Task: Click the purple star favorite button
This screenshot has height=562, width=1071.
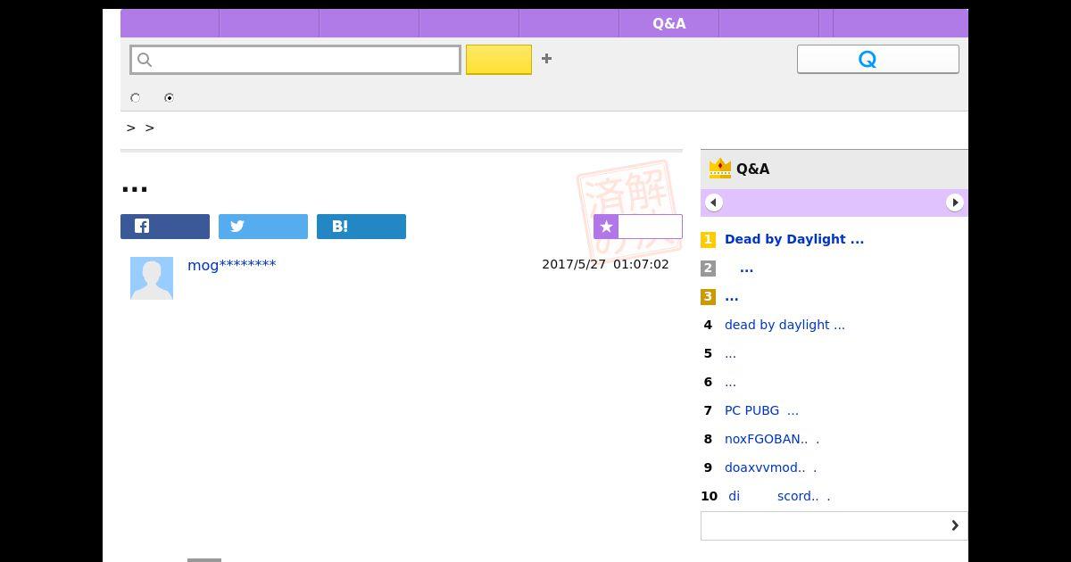Action: (638, 227)
